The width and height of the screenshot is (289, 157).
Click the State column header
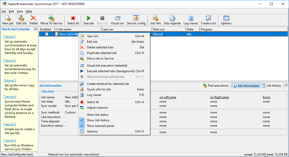point(192,29)
